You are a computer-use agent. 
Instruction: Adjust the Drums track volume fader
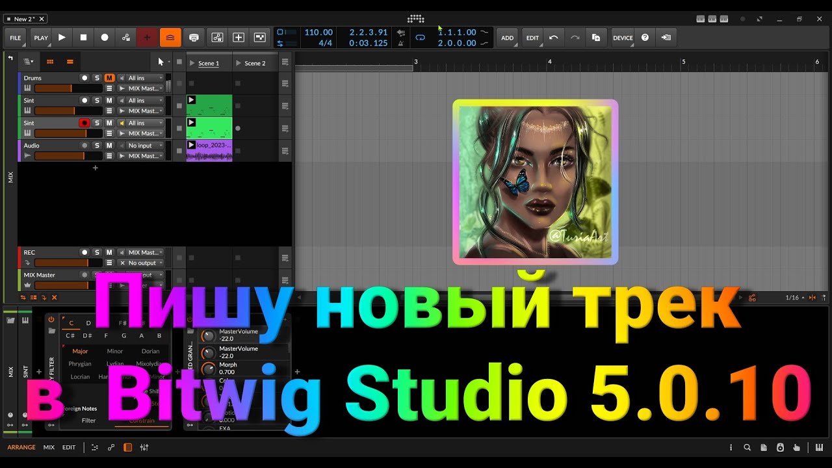pos(68,88)
